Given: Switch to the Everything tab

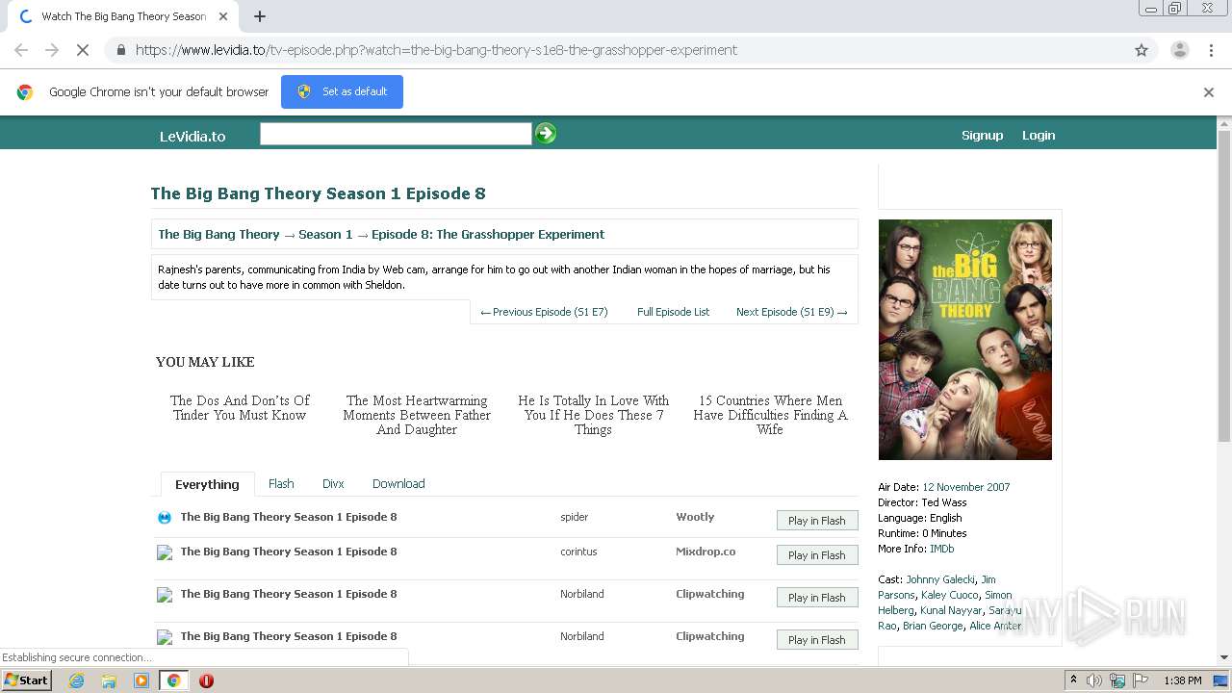Looking at the screenshot, I should point(207,484).
